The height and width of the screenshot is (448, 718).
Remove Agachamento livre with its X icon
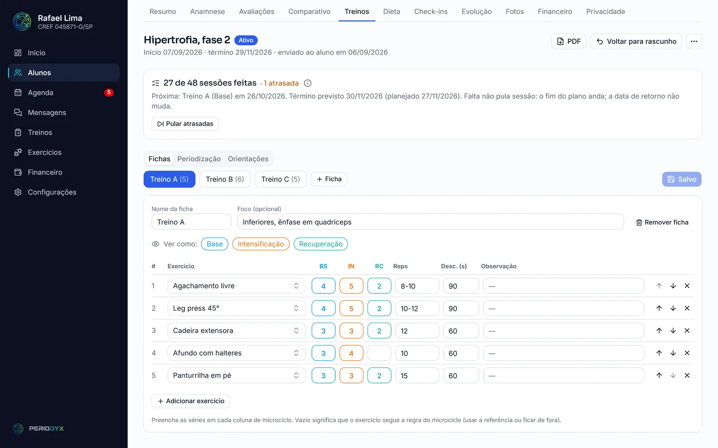pyautogui.click(x=687, y=286)
